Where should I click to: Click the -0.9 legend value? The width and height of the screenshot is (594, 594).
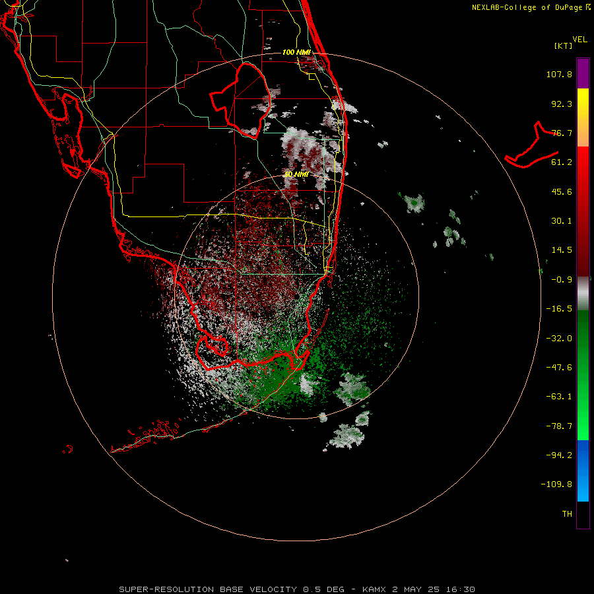562,280
